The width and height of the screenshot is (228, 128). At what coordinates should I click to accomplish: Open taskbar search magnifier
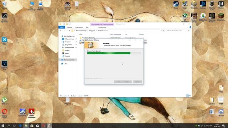pyautogui.click(x=9, y=126)
